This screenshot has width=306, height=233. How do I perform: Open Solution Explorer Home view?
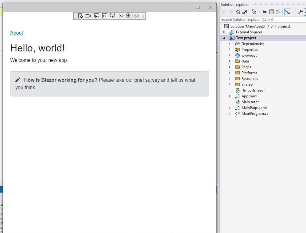pos(238,12)
